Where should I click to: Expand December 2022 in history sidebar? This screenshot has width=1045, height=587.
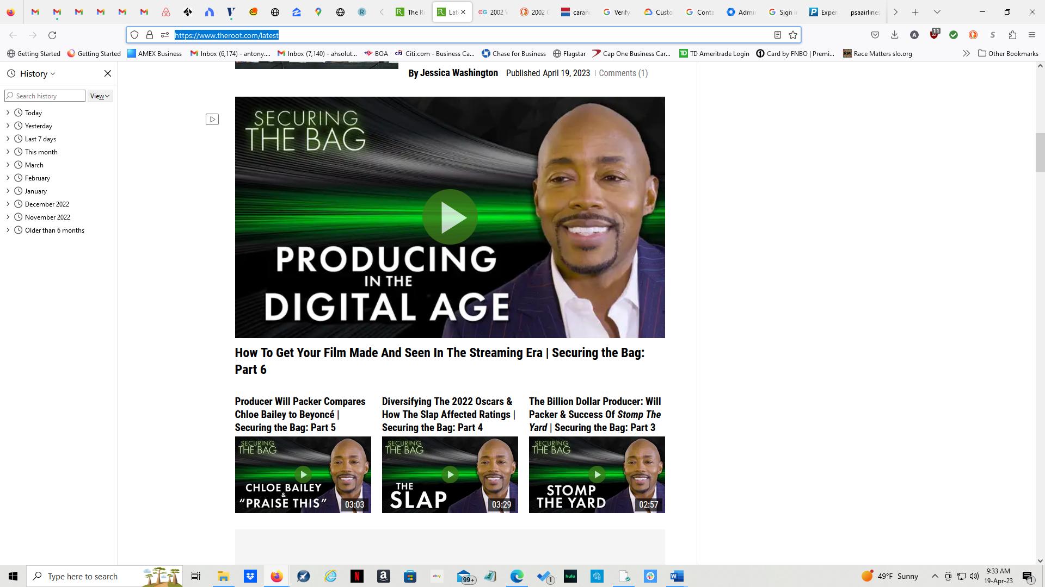pos(8,204)
